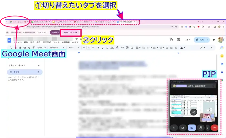The height and width of the screenshot is (138, 226).
Task: Add a comment from toolbar
Action: (x=127, y=48)
